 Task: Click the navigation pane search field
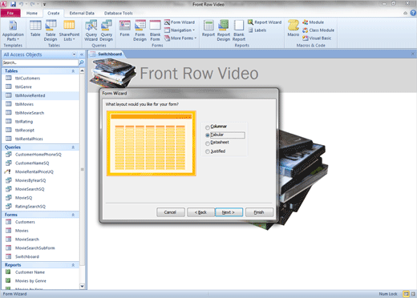click(x=40, y=62)
